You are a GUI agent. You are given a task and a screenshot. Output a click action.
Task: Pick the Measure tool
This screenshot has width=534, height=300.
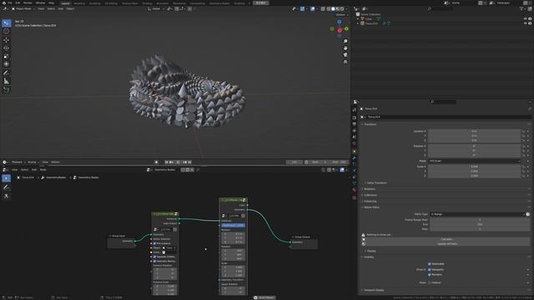point(6,81)
